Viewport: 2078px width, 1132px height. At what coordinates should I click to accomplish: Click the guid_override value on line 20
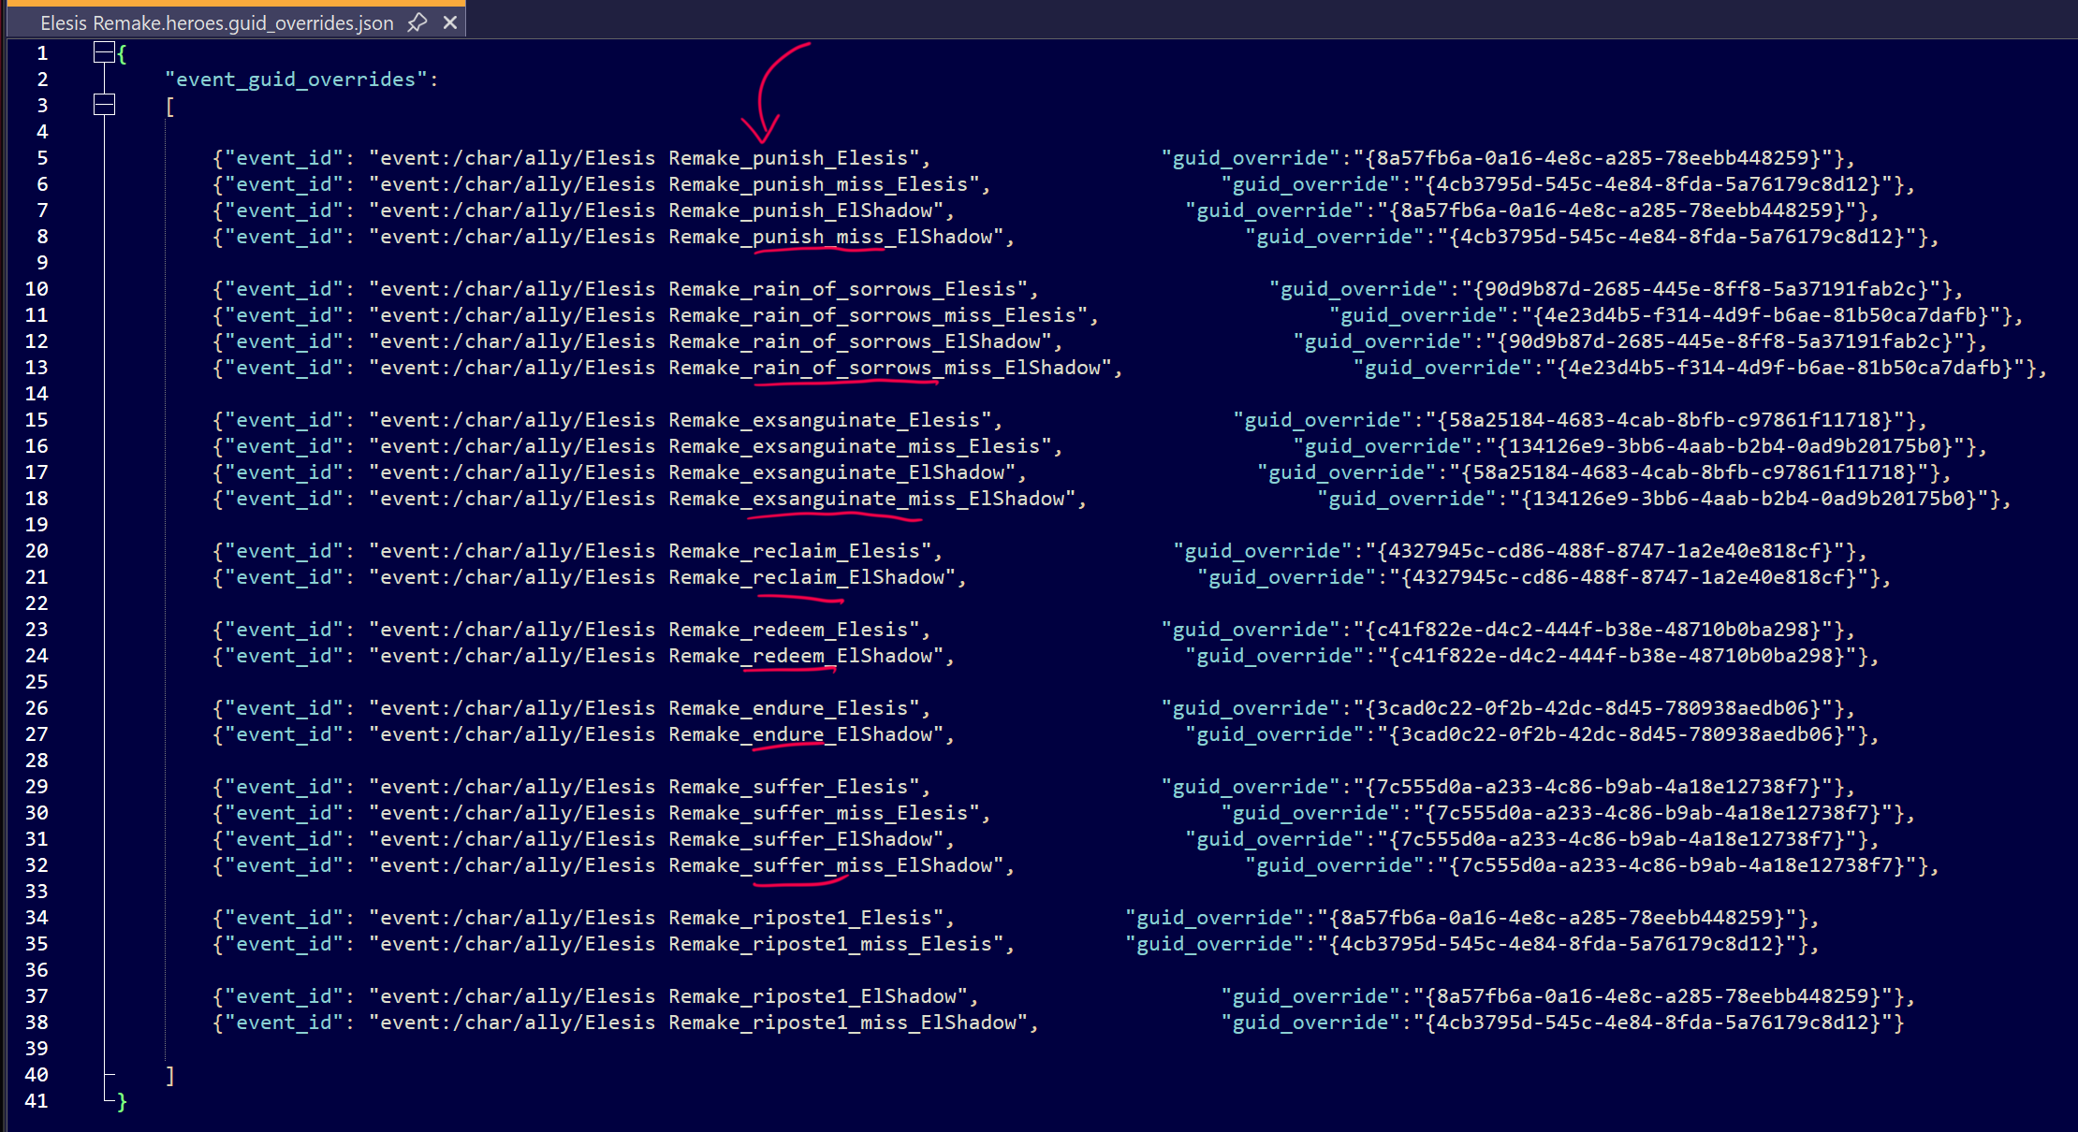click(1605, 551)
